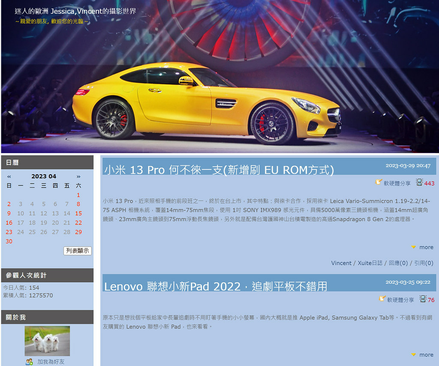Click yellow arrow beside more on 小米 post

tap(413, 247)
